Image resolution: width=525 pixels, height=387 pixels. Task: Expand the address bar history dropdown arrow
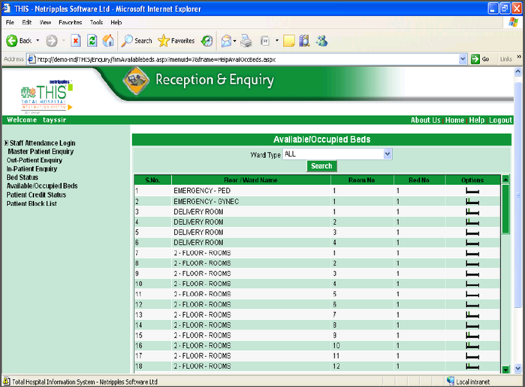pyautogui.click(x=463, y=59)
